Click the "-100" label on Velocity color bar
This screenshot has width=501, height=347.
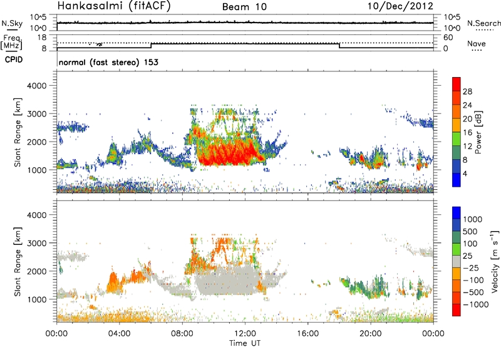click(473, 280)
